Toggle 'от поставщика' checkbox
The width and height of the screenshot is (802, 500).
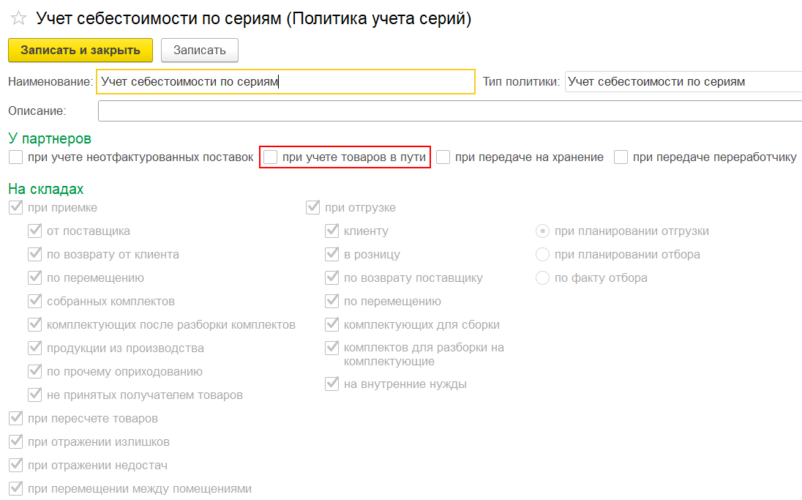tap(35, 231)
